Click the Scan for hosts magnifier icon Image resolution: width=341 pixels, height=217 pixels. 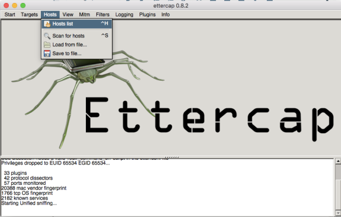click(x=47, y=36)
